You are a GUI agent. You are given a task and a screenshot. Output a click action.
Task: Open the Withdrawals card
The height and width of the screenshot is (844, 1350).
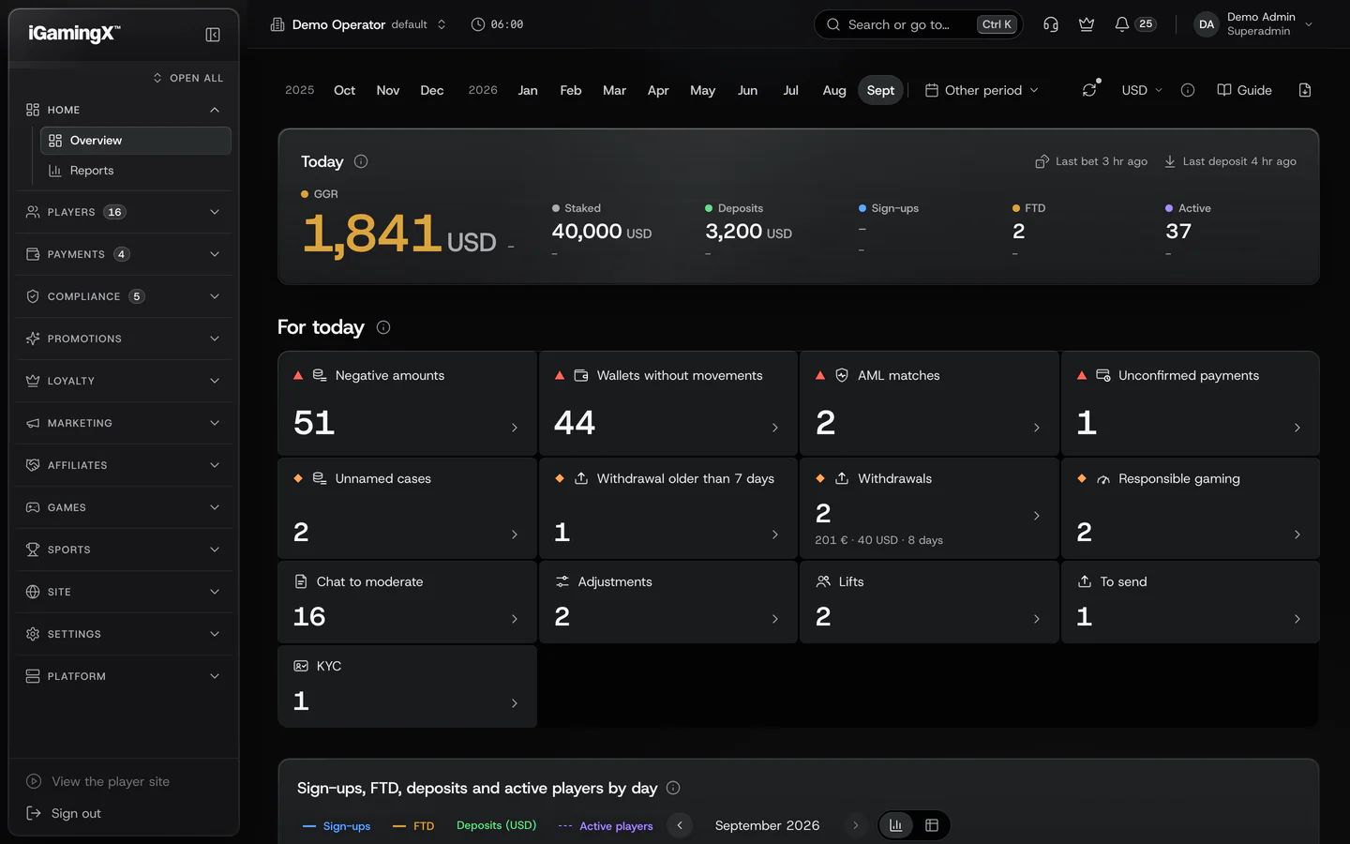point(929,508)
